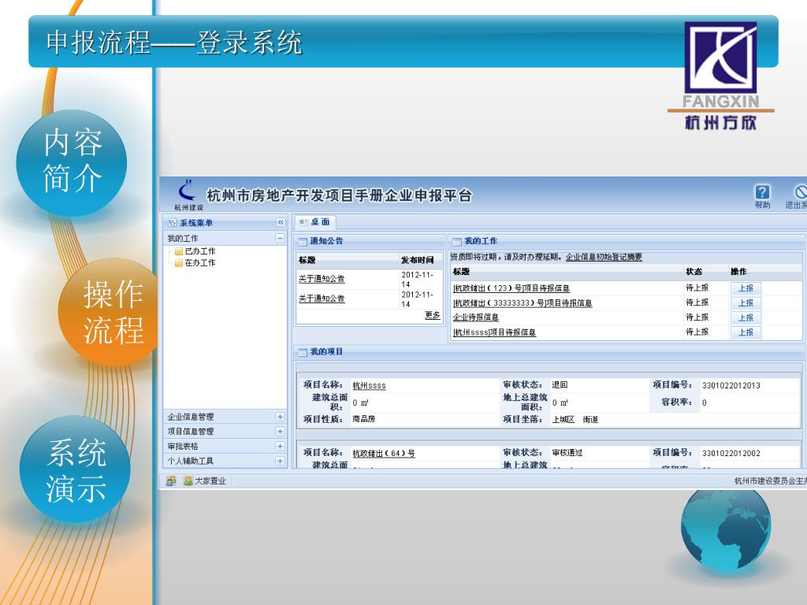Collapse the 系统菜单 panel with the double arrow

(280, 222)
